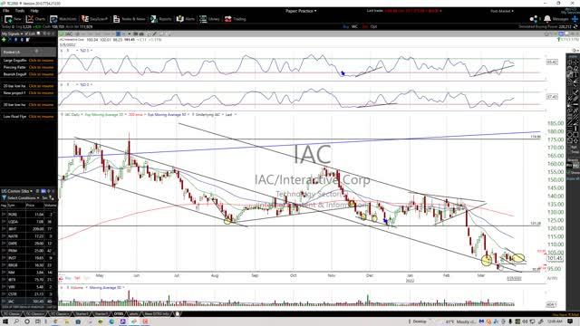Image resolution: width=580 pixels, height=326 pixels.
Task: Open the File menu
Action: point(6,11)
